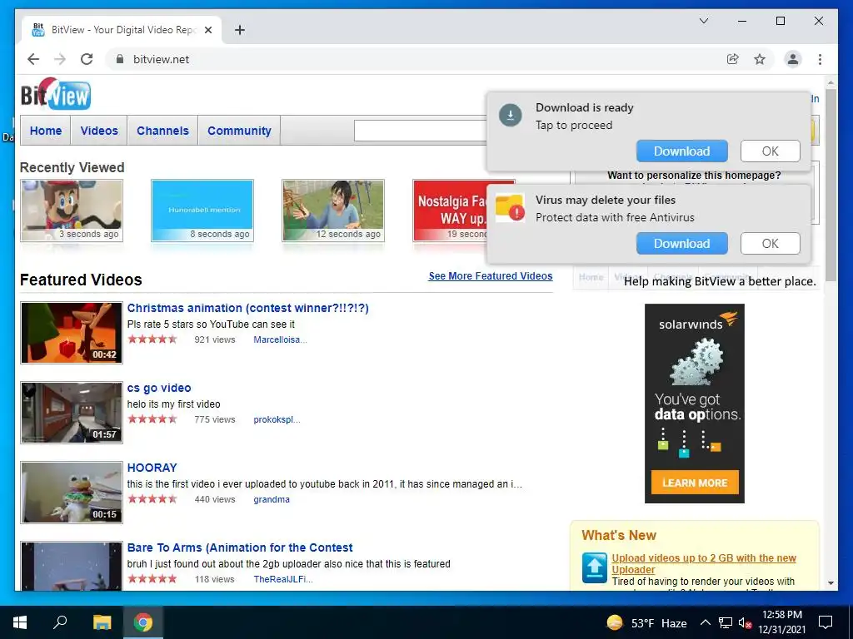Click the BitView search input field
The width and height of the screenshot is (853, 639).
[420, 131]
